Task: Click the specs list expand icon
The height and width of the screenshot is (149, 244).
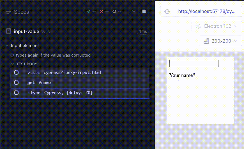Action: point(8,12)
